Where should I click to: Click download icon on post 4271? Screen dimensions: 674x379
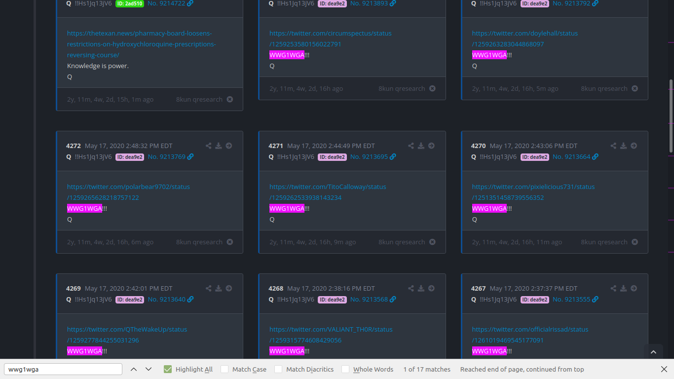point(421,146)
